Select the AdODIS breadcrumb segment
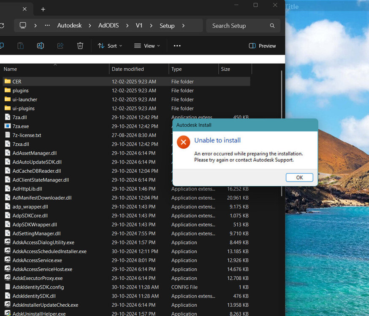The width and height of the screenshot is (369, 316). tap(109, 26)
